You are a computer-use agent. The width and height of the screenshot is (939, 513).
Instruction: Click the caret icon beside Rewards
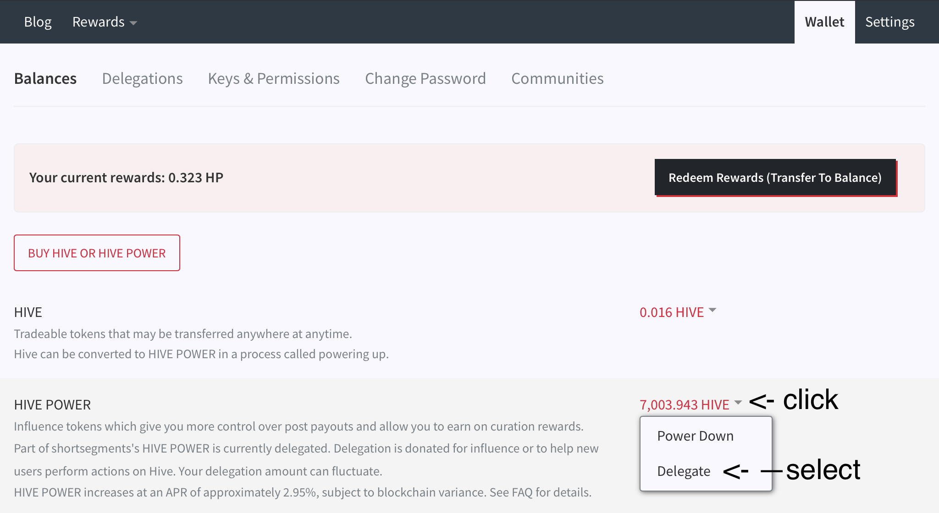(133, 23)
